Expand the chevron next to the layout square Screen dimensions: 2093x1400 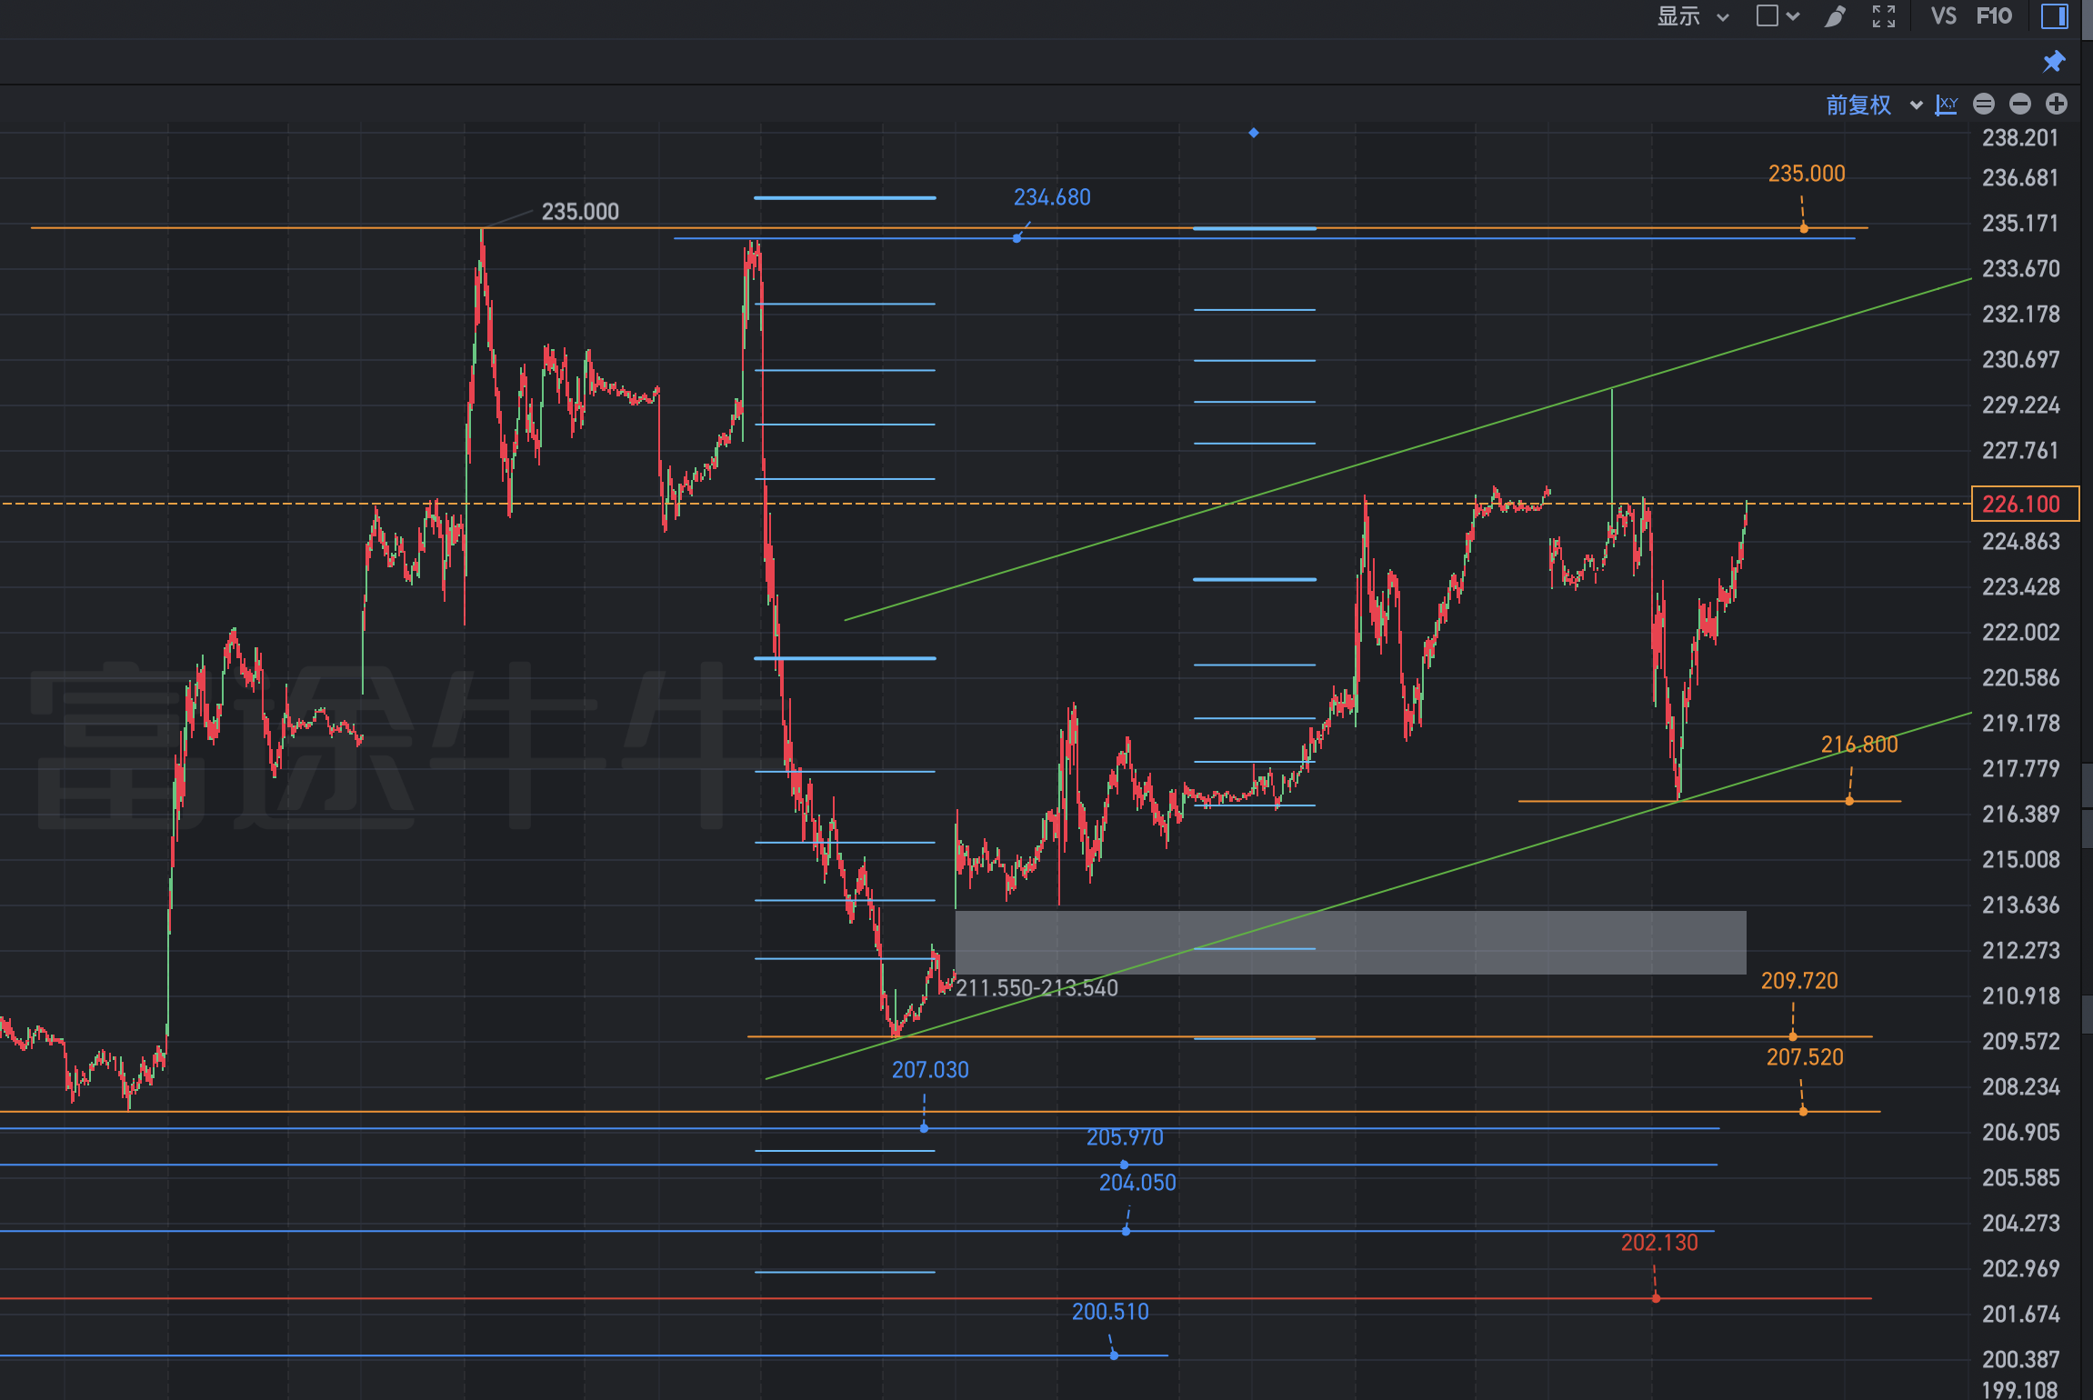[1793, 15]
